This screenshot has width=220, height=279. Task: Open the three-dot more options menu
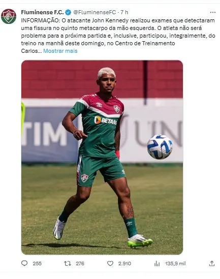pyautogui.click(x=213, y=13)
